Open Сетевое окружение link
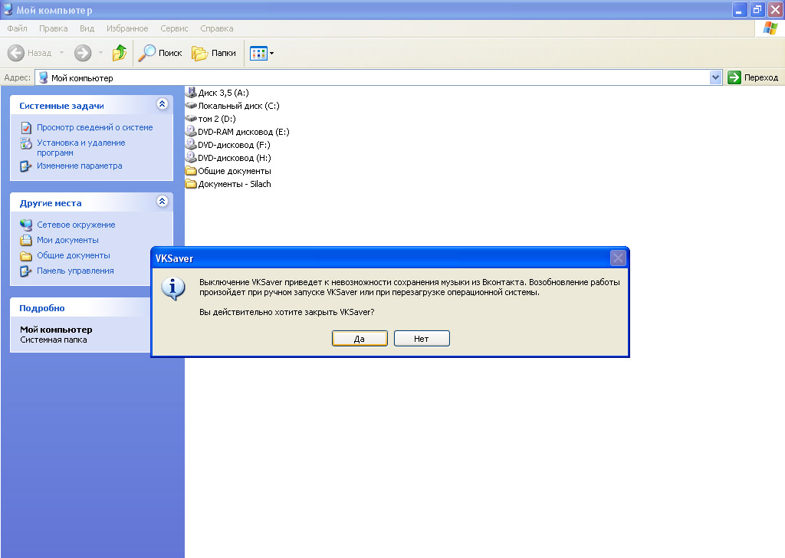The height and width of the screenshot is (558, 785). pos(76,225)
